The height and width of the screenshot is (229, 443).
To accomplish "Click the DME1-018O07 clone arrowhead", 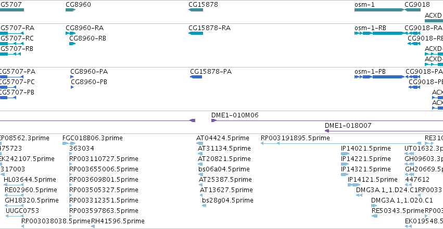I will coord(327,131).
